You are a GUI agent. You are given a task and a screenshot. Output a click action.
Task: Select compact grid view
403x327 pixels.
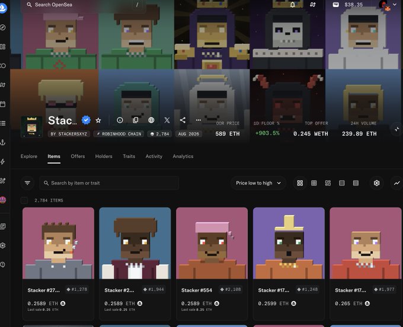tap(314, 183)
